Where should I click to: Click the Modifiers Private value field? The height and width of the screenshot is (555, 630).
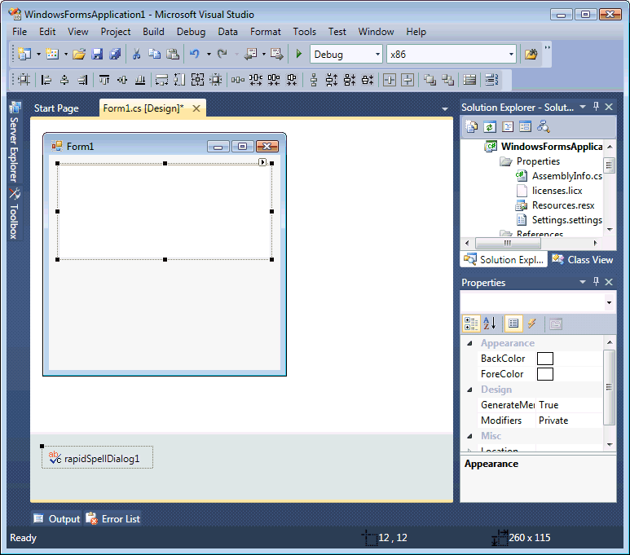(570, 421)
